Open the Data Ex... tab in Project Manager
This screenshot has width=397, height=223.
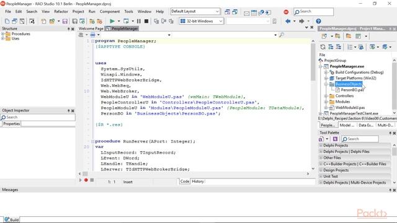[365, 125]
